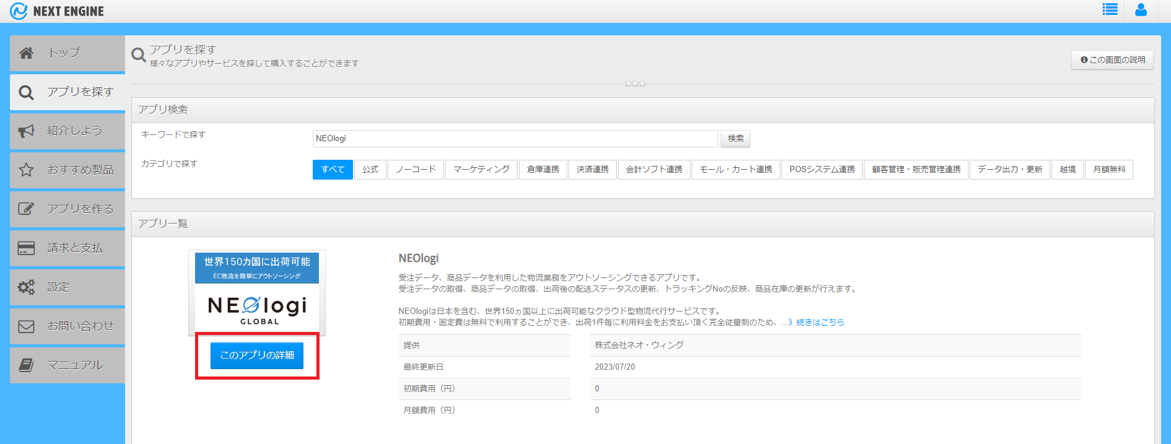Click the 最終更新日 row label

coord(484,367)
